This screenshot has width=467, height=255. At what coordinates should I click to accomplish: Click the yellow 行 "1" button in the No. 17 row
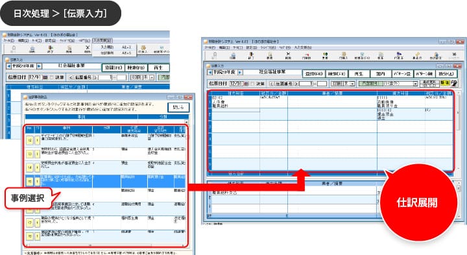click(37, 223)
